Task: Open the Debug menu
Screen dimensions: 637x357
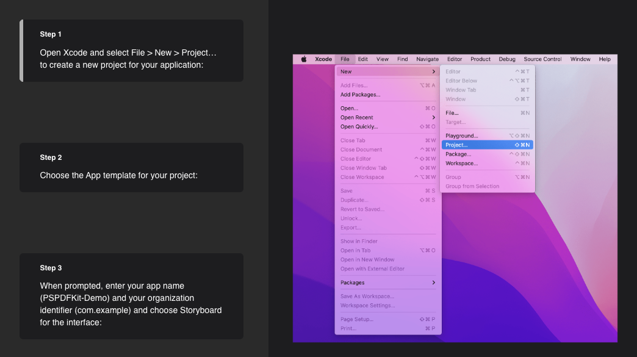Action: click(507, 59)
